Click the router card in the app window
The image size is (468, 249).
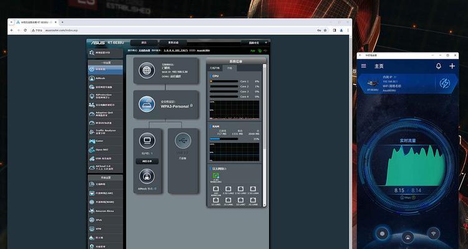(407, 83)
